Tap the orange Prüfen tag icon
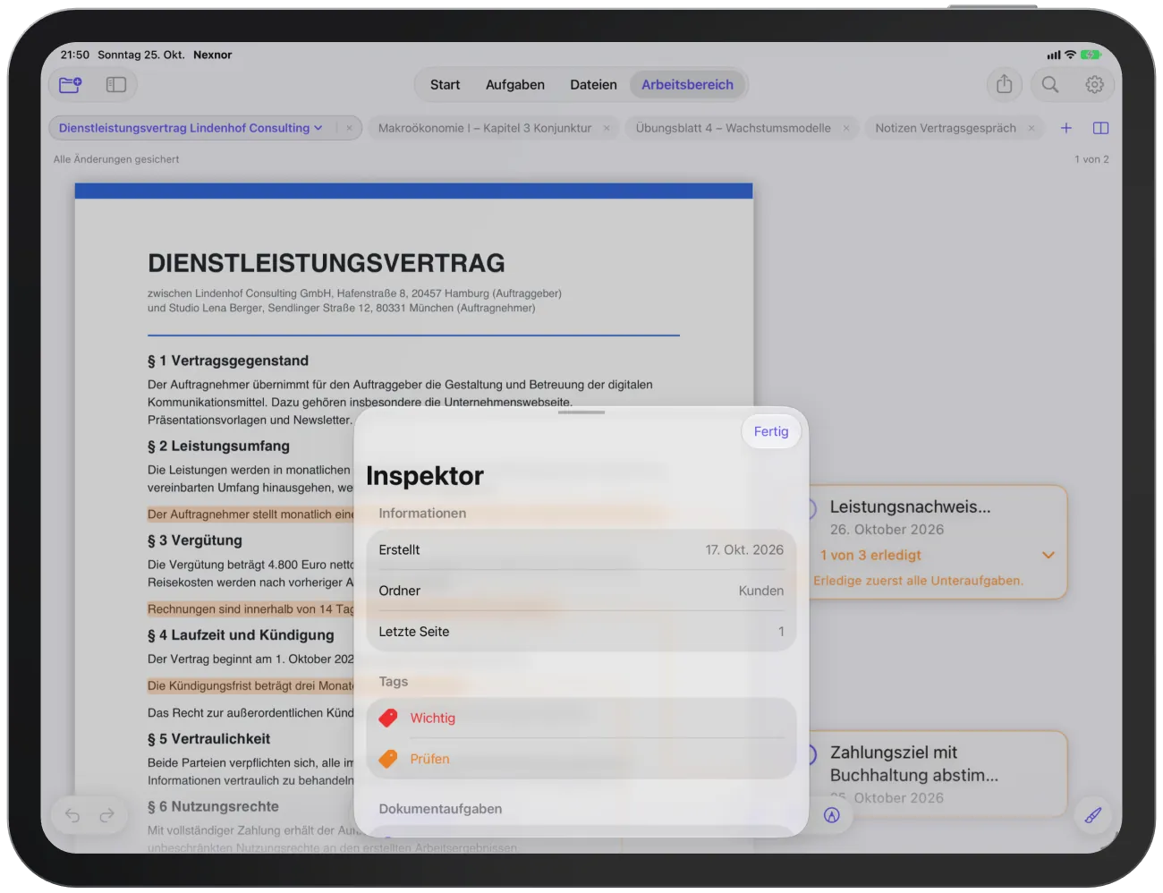Image resolution: width=1163 pixels, height=893 pixels. 388,759
